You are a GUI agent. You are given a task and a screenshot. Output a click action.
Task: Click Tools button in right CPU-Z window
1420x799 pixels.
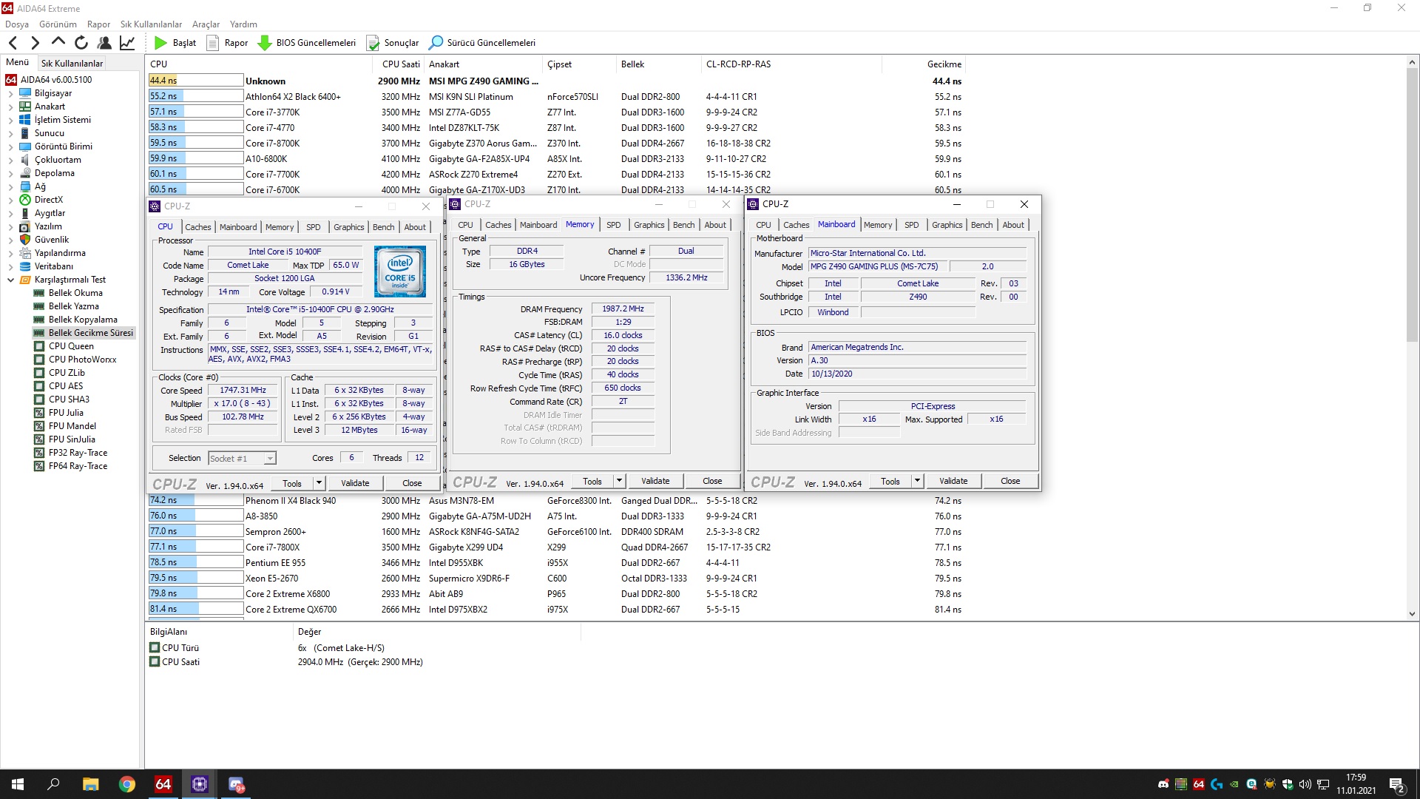click(x=890, y=481)
